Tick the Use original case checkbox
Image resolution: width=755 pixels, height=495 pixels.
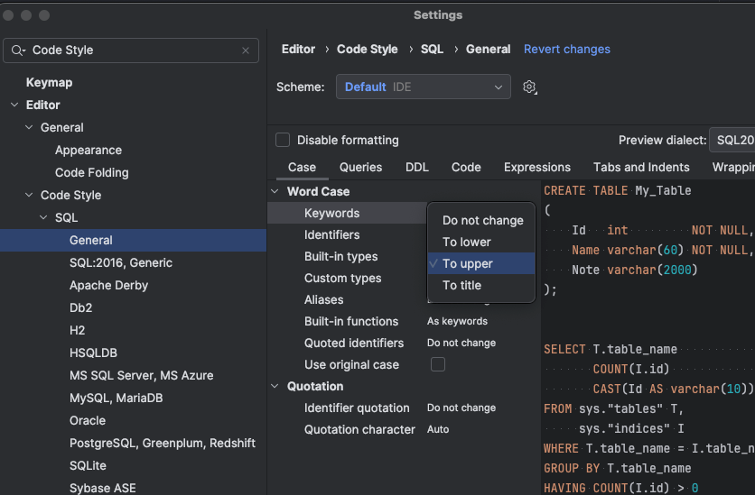coord(438,364)
